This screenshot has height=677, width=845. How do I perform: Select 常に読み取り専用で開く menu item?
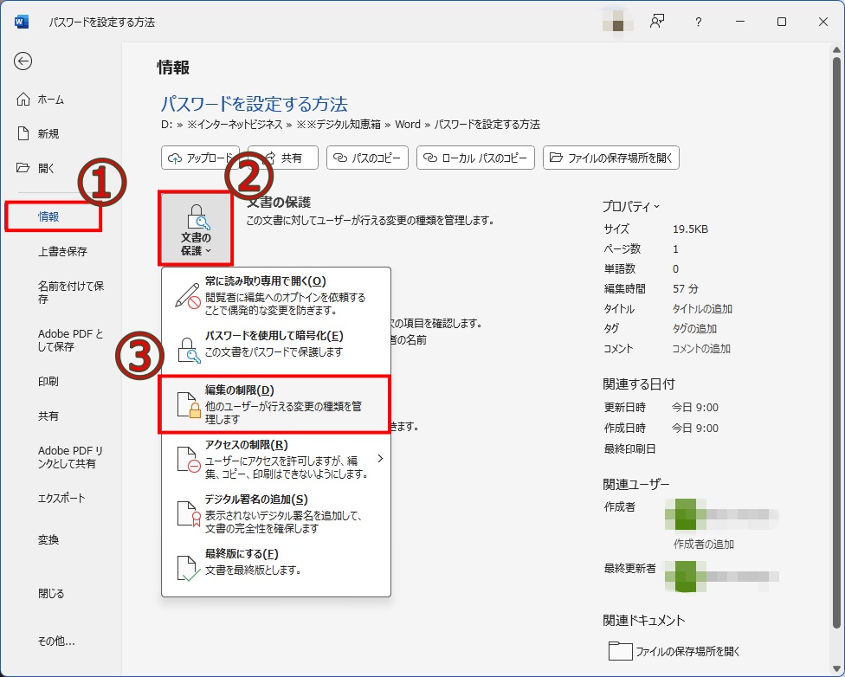pyautogui.click(x=275, y=295)
